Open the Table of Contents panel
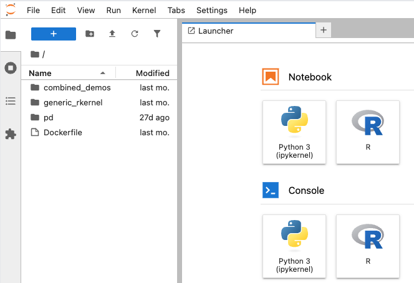Image resolution: width=414 pixels, height=283 pixels. coord(11,101)
